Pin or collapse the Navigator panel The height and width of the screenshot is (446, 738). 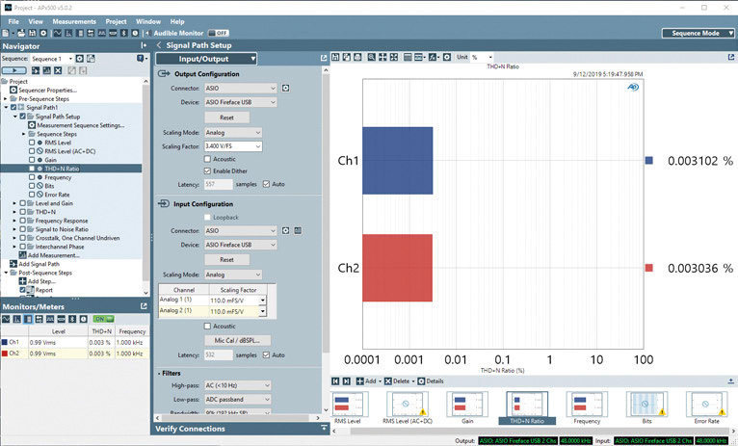point(144,45)
